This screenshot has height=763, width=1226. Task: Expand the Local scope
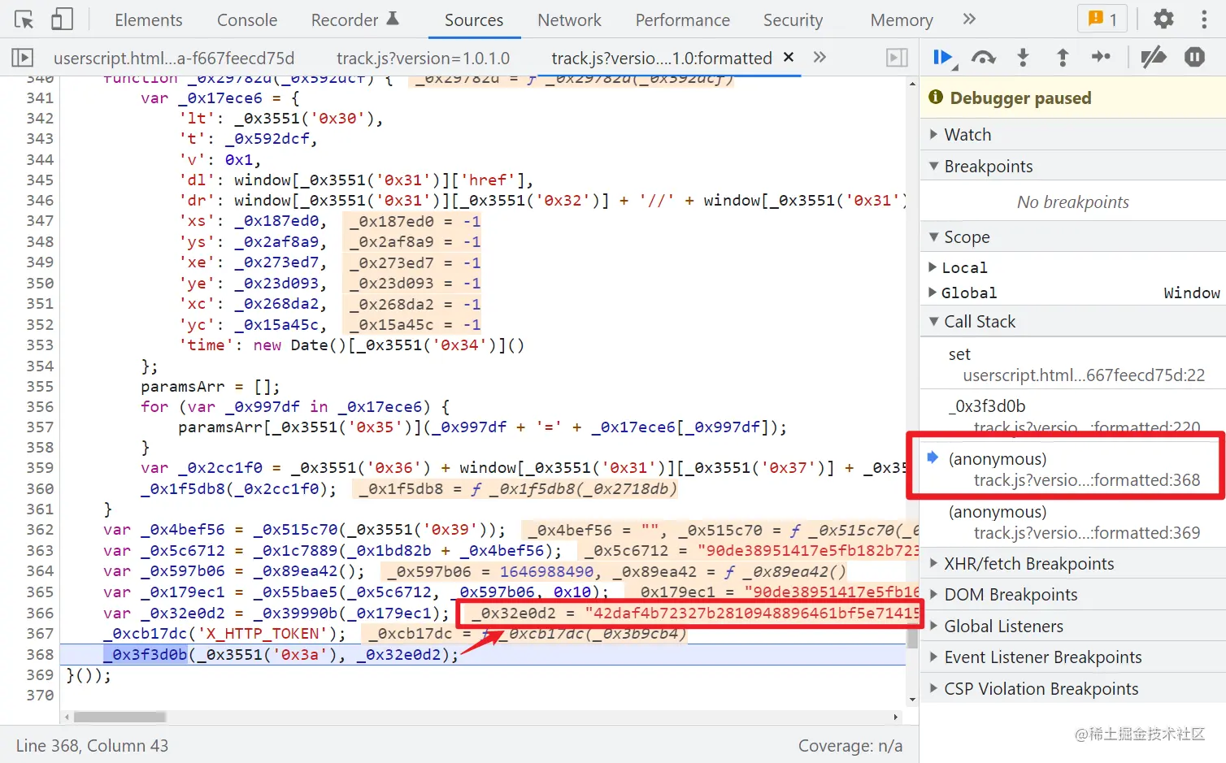pyautogui.click(x=1073, y=267)
